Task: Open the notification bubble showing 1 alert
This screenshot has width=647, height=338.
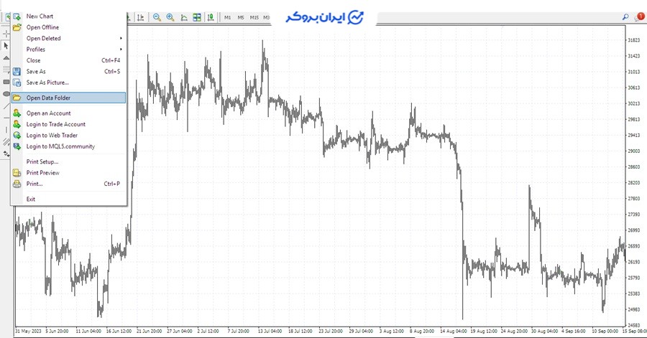Action: tap(638, 17)
